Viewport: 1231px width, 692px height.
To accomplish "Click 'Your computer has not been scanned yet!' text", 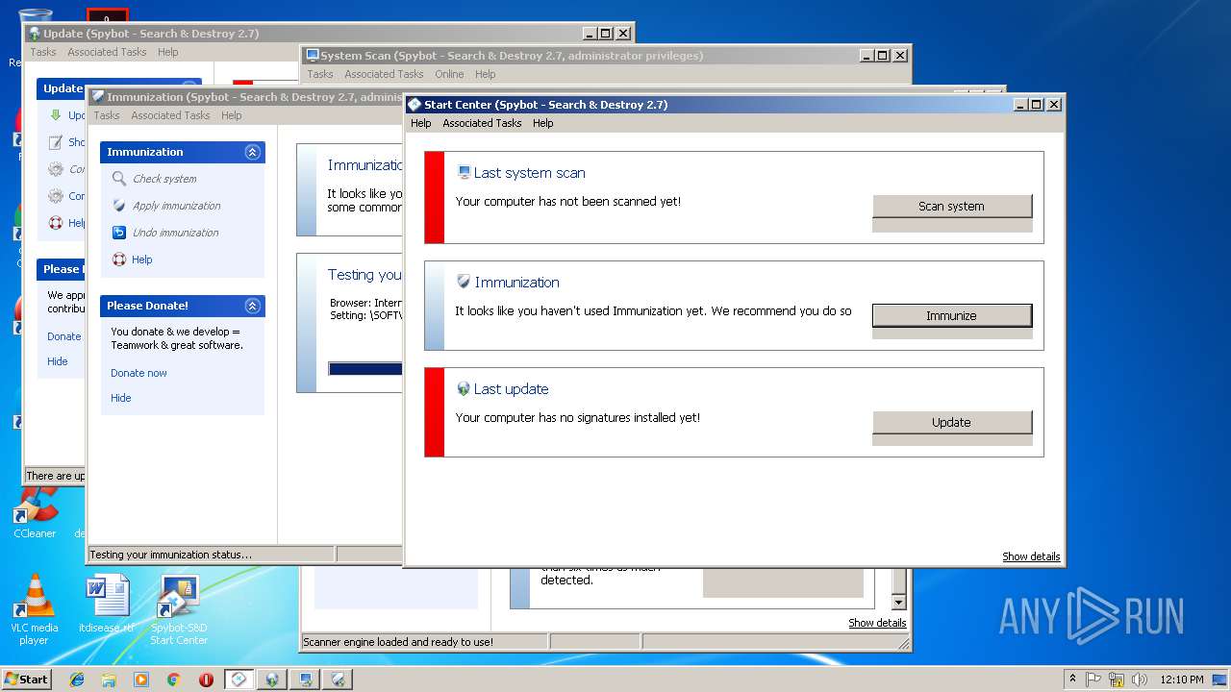I will click(568, 202).
